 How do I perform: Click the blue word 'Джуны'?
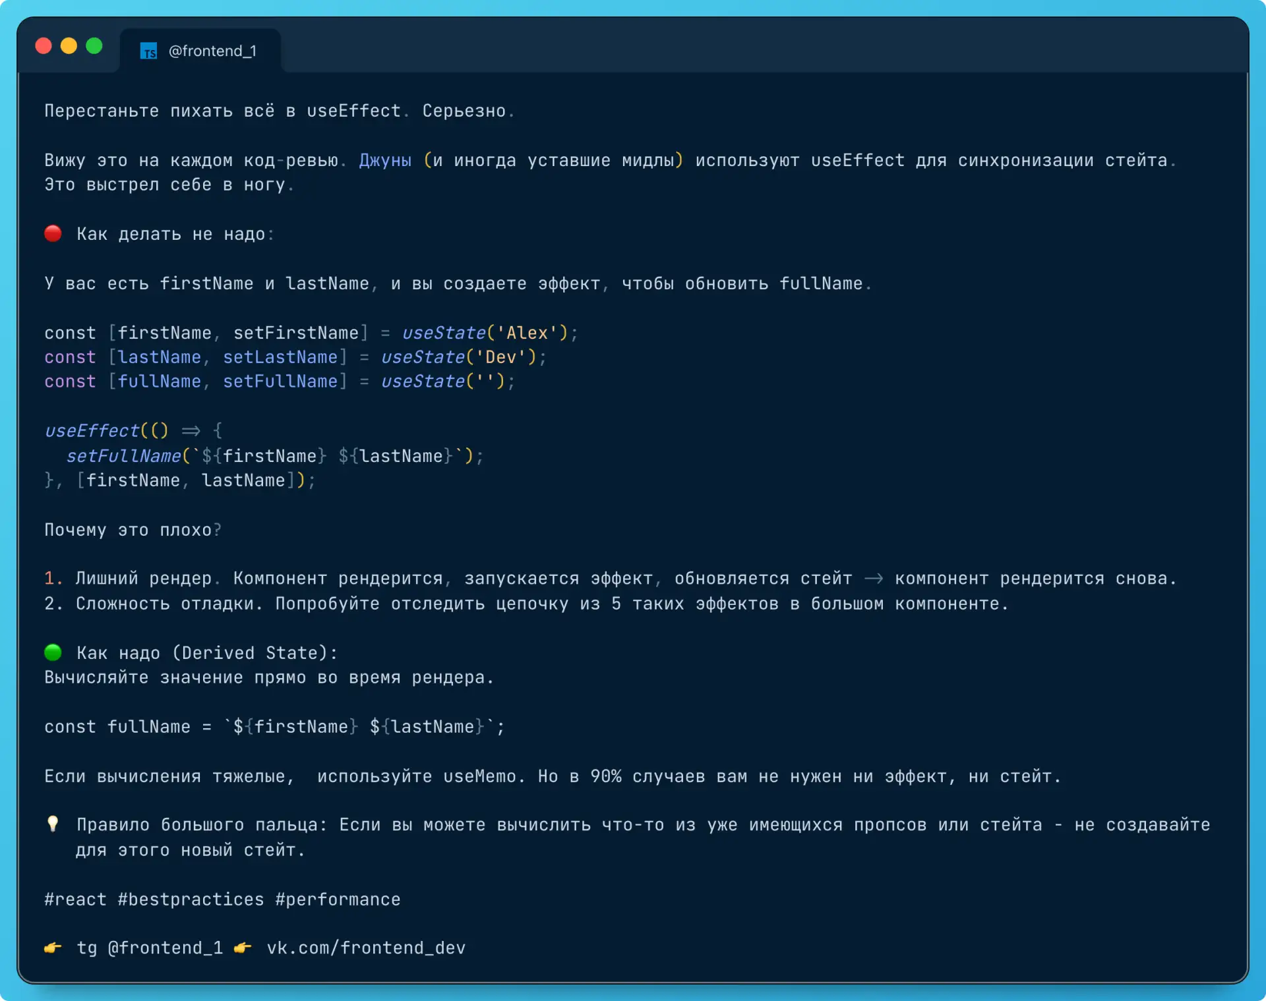[385, 160]
